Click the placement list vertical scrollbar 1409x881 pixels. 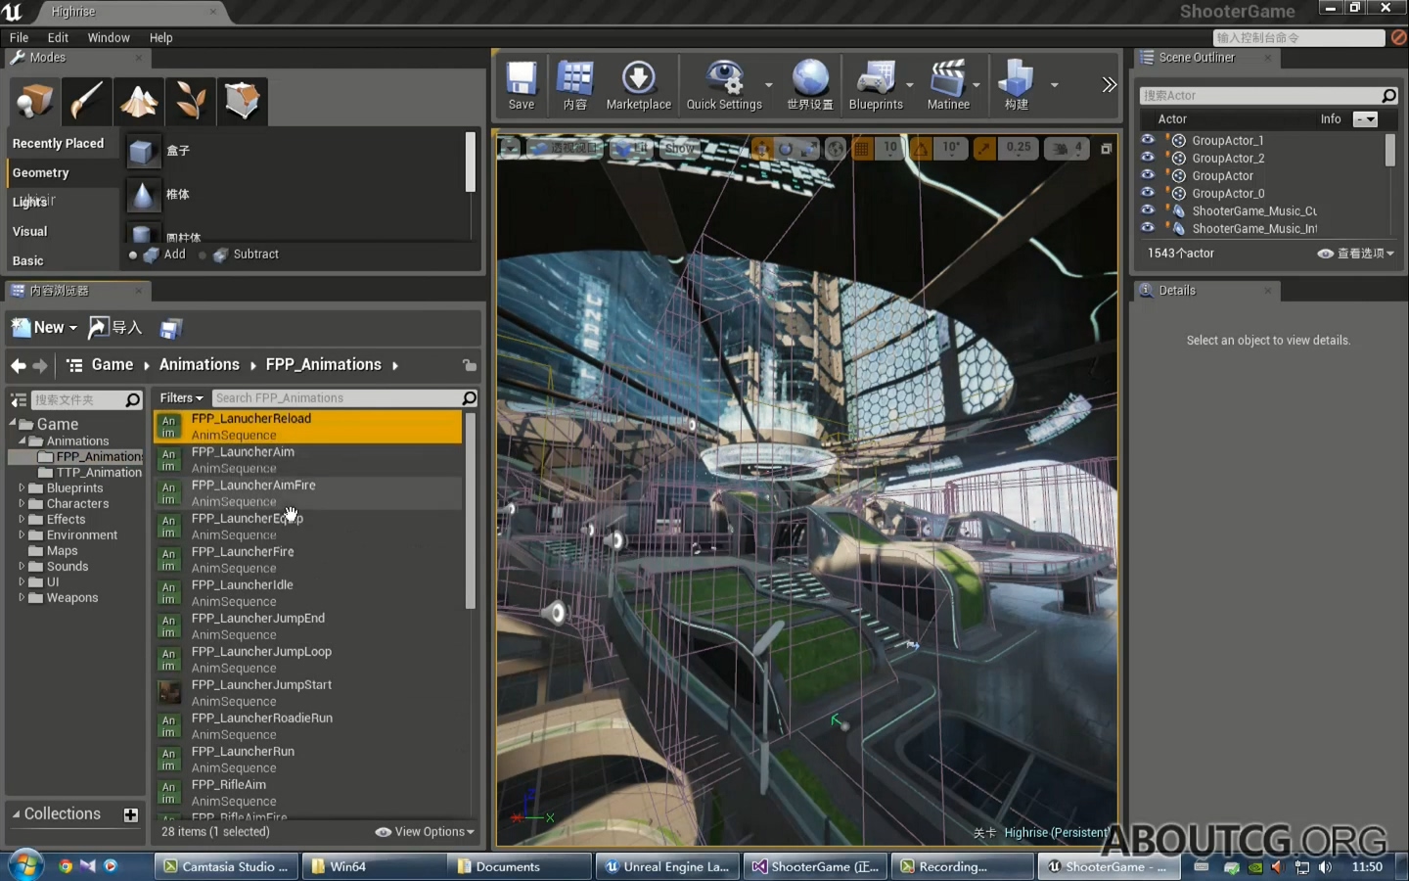pyautogui.click(x=470, y=162)
